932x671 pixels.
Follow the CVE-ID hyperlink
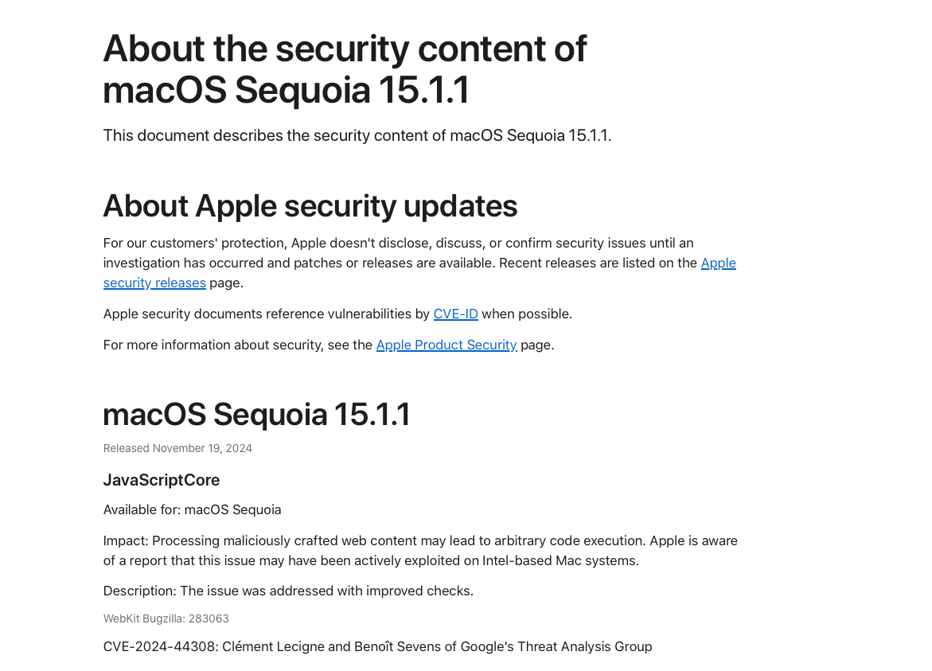point(455,314)
